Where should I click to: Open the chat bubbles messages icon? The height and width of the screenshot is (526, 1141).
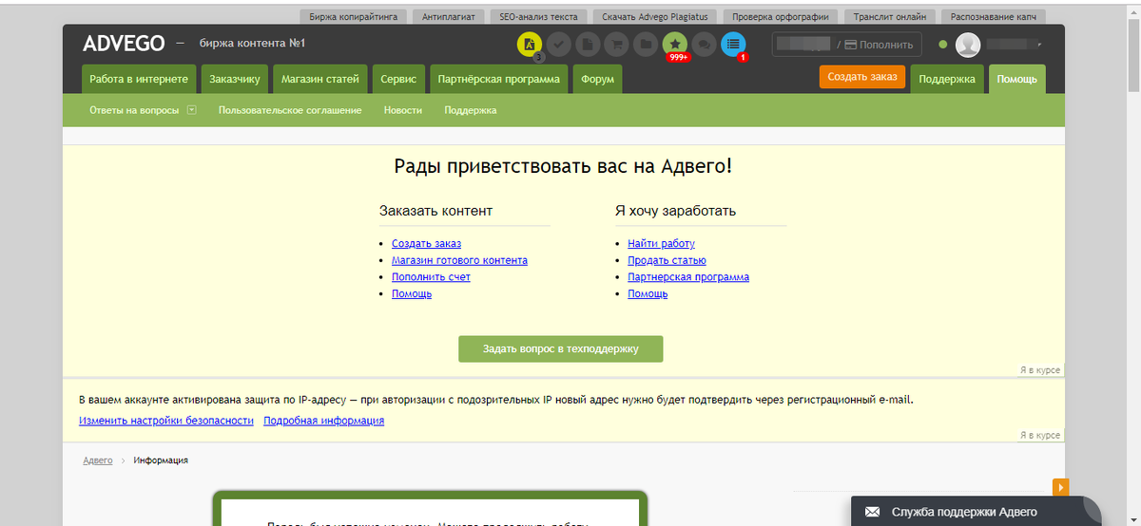tap(704, 44)
